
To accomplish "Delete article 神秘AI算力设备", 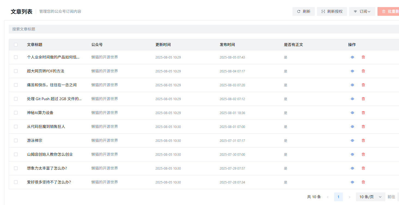I will pos(363,113).
